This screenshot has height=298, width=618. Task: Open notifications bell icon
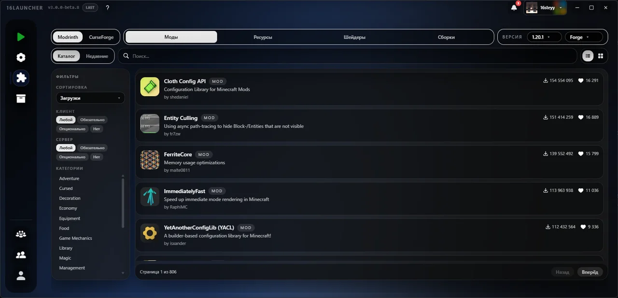click(514, 8)
